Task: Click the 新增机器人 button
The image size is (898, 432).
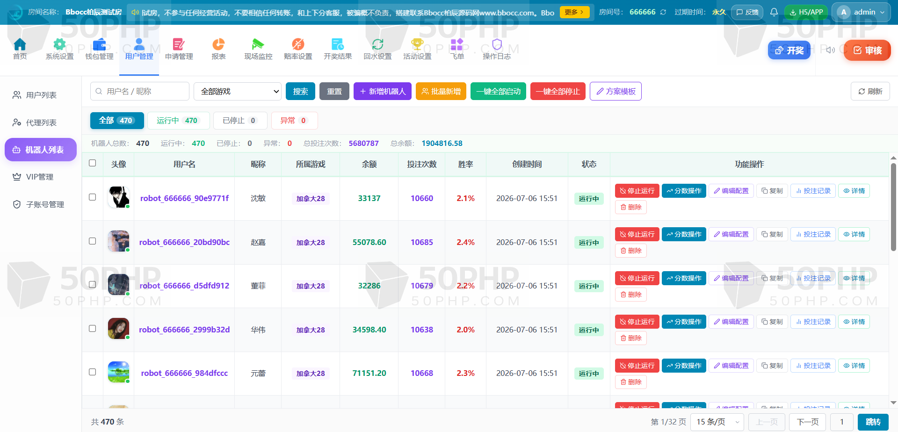Action: coord(383,91)
